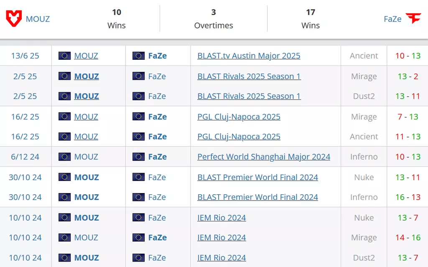The image size is (428, 267).
Task: Click the MOUZ flag in the Shanghai Major row
Action: [x=64, y=157]
